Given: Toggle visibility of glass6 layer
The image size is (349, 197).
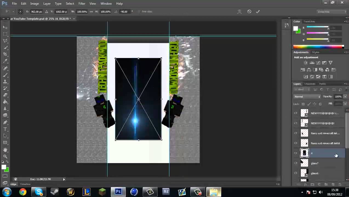Looking at the screenshot, I should 296,173.
